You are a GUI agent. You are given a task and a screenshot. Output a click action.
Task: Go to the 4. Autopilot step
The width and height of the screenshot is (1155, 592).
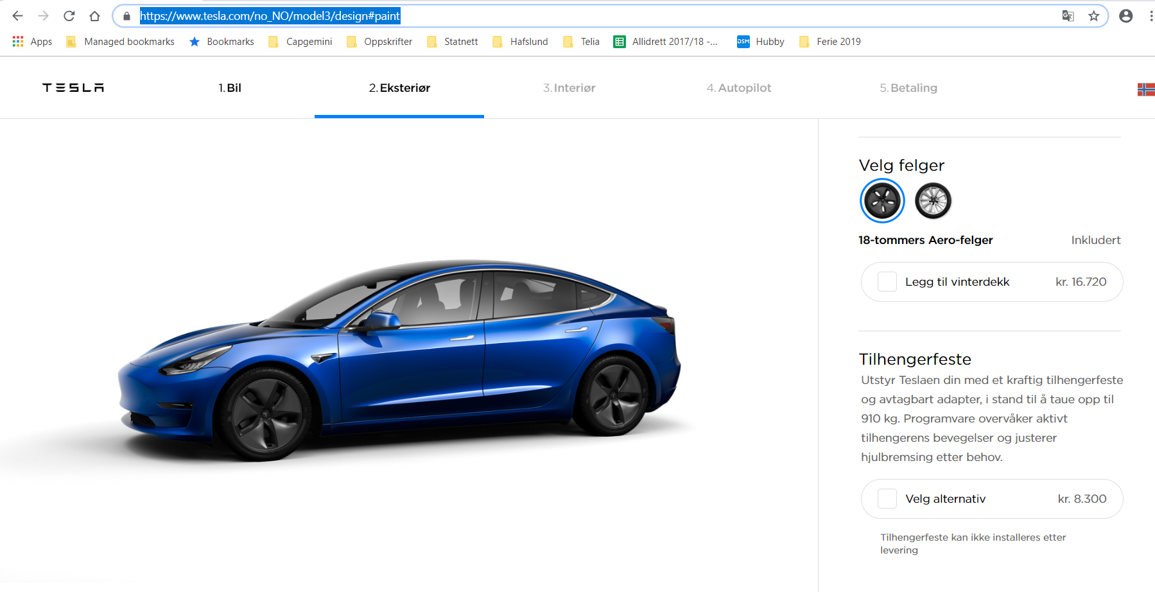click(739, 88)
